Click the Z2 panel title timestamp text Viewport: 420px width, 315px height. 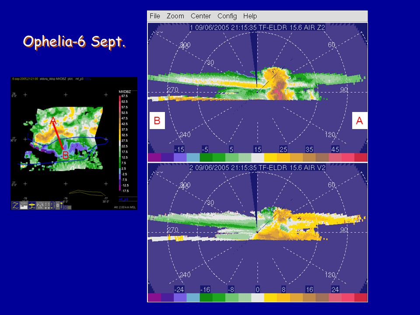click(258, 27)
